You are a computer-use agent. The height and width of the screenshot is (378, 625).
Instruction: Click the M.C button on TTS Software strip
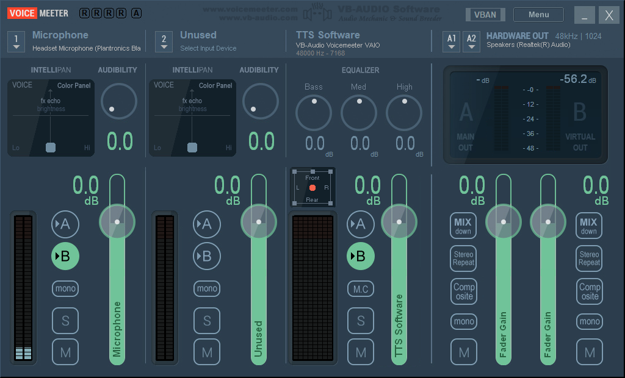361,288
